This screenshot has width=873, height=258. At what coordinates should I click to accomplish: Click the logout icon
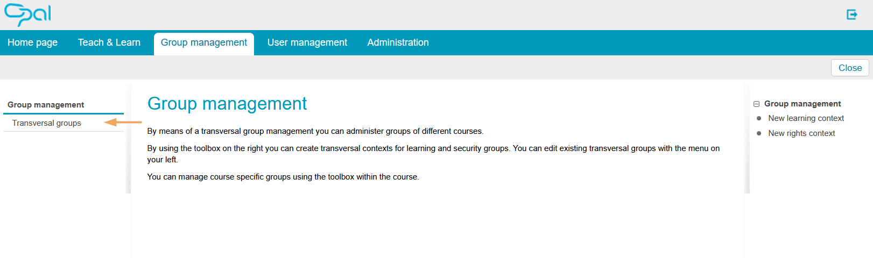point(851,15)
